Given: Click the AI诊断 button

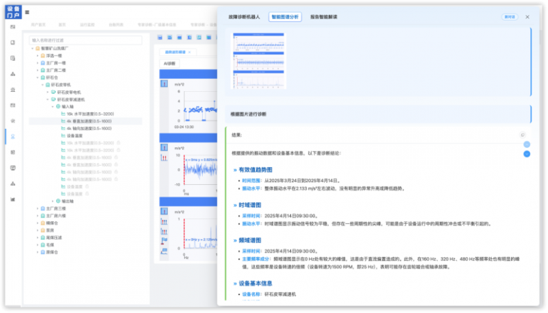Looking at the screenshot, I should tap(169, 64).
